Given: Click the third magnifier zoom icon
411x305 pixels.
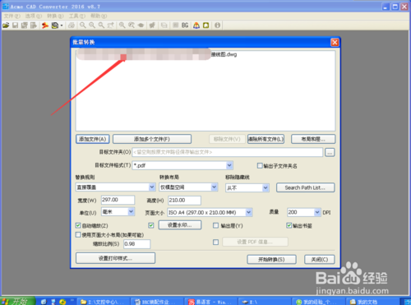Looking at the screenshot, I should (x=101, y=25).
